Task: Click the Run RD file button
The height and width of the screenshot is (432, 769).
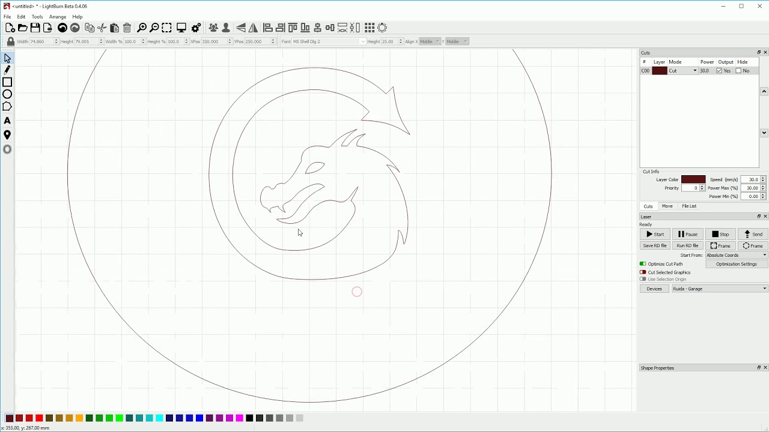Action: [x=687, y=245]
